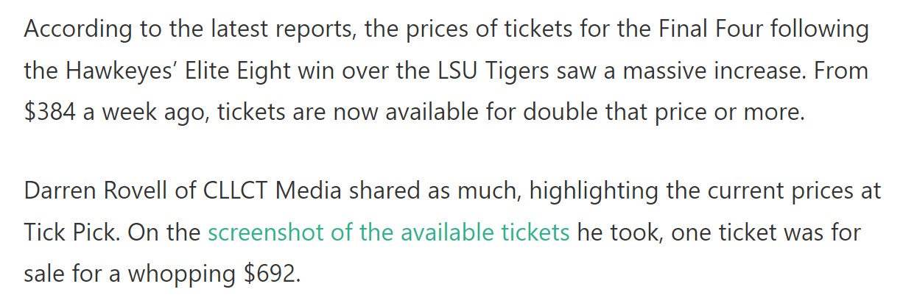Viewport: 903px width, 306px height.
Task: Click the $692 price at paragraph end
Action: pyautogui.click(x=273, y=274)
